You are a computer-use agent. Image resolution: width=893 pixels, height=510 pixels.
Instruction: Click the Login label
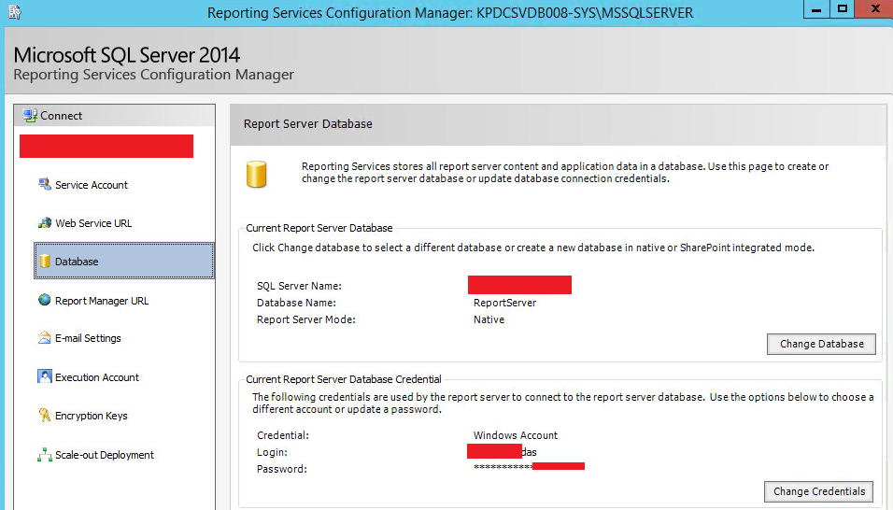272,452
